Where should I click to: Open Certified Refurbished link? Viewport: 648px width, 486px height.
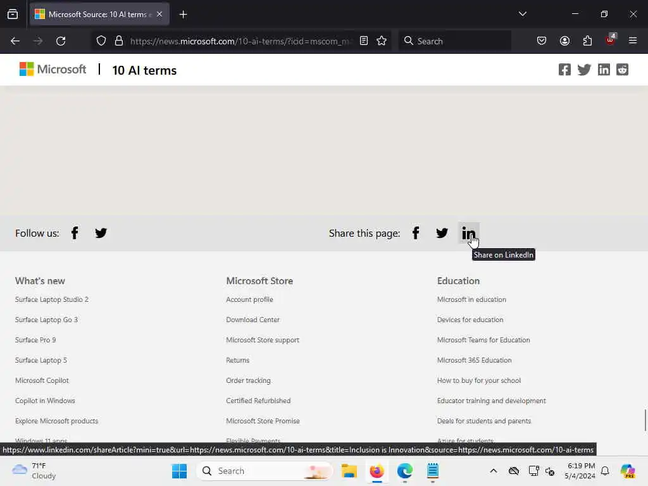(258, 401)
